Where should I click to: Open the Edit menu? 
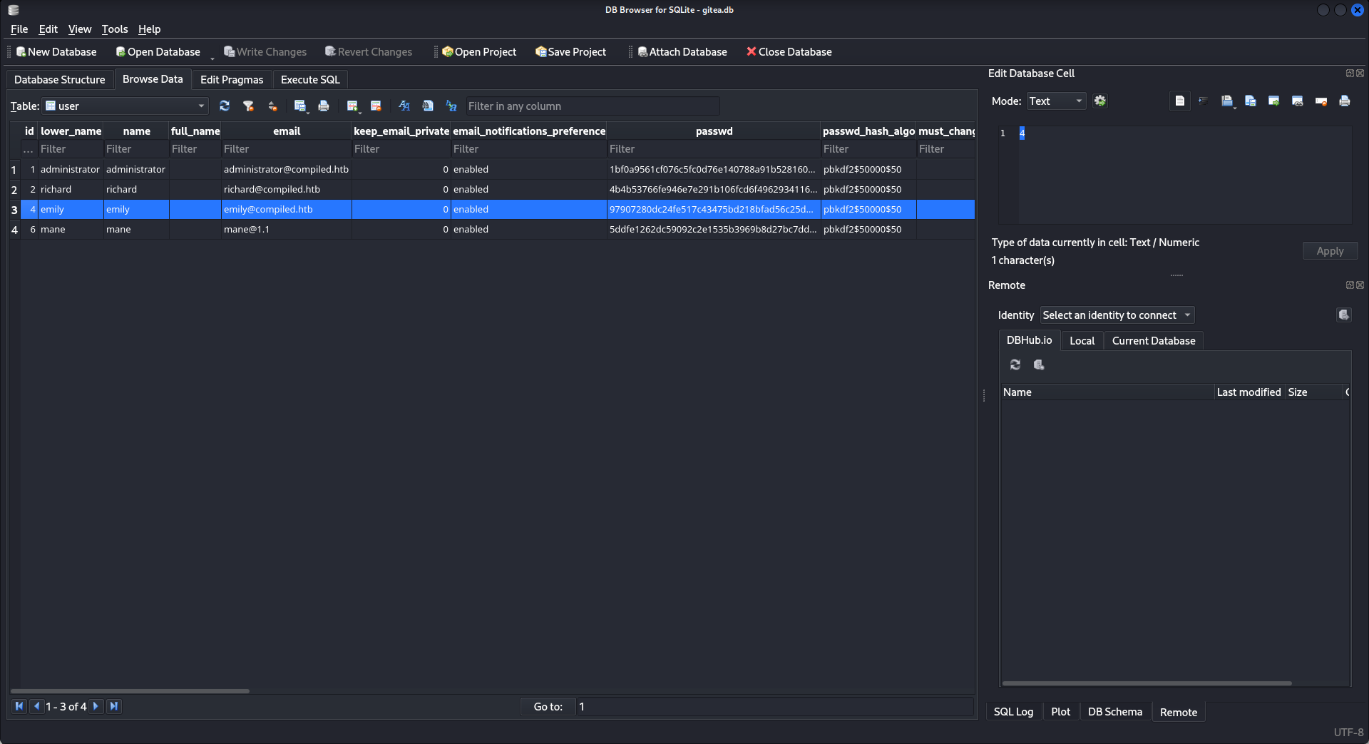point(48,29)
